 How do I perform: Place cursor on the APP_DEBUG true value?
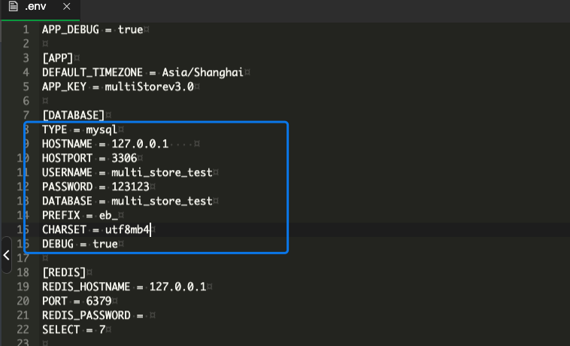[x=130, y=29]
